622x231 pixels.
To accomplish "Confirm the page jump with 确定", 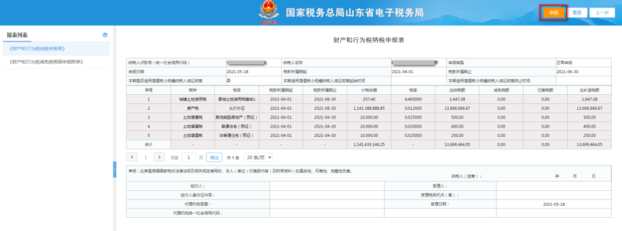I will (214, 157).
